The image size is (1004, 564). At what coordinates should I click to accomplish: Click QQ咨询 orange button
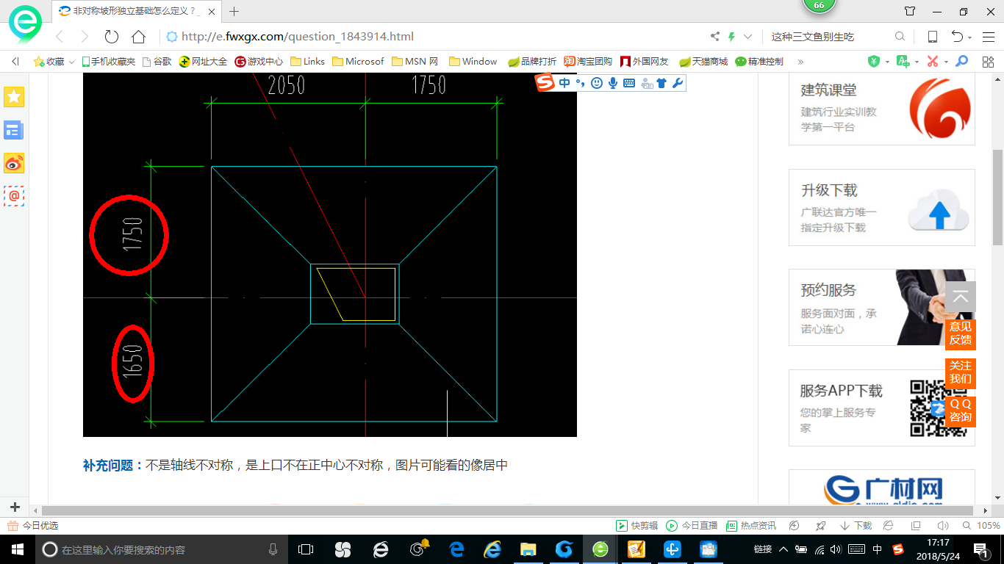(x=961, y=411)
